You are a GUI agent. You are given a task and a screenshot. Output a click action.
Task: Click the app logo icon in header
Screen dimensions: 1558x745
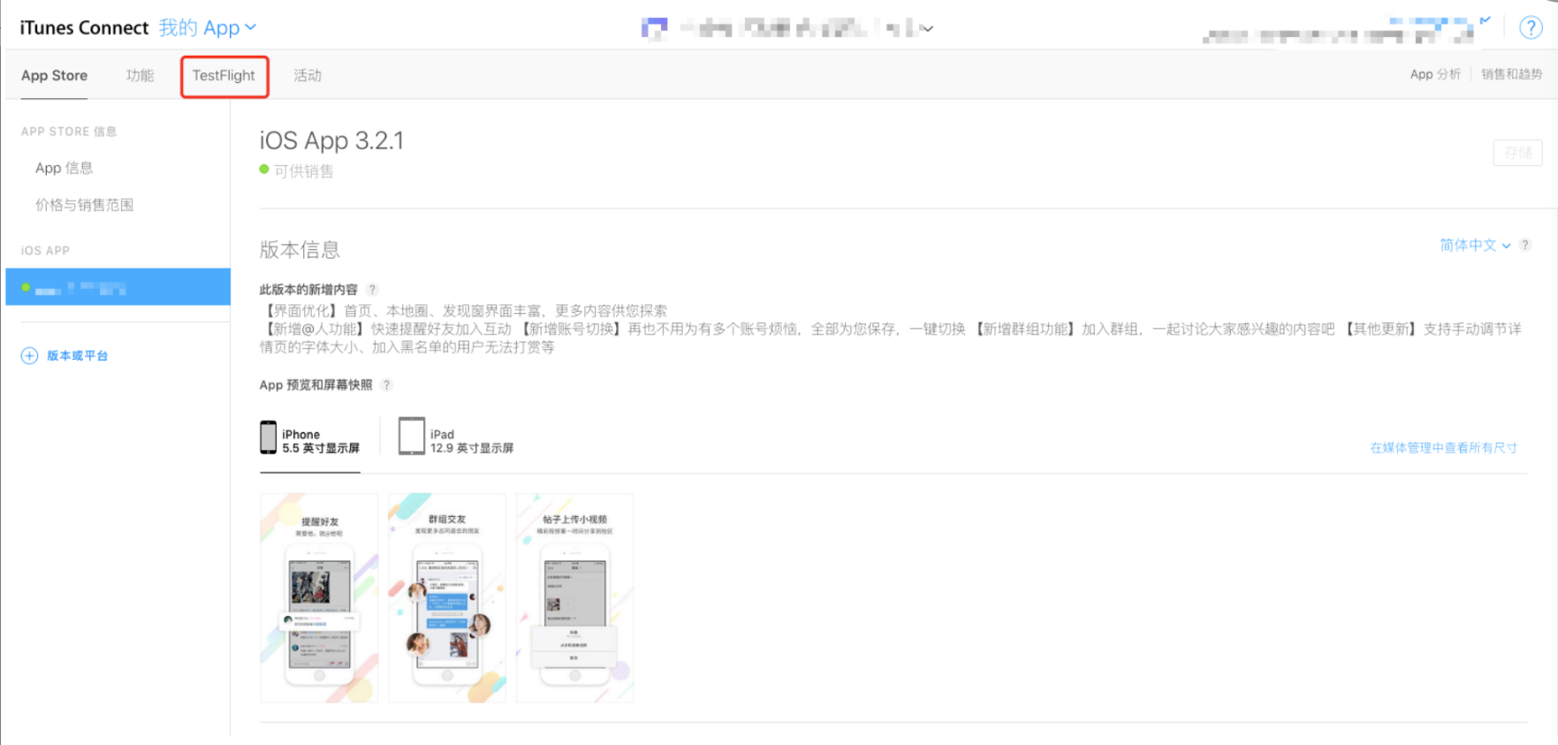click(654, 28)
